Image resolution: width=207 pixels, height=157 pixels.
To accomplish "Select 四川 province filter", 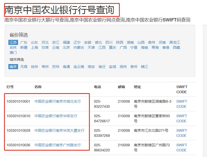I will click(x=109, y=42).
